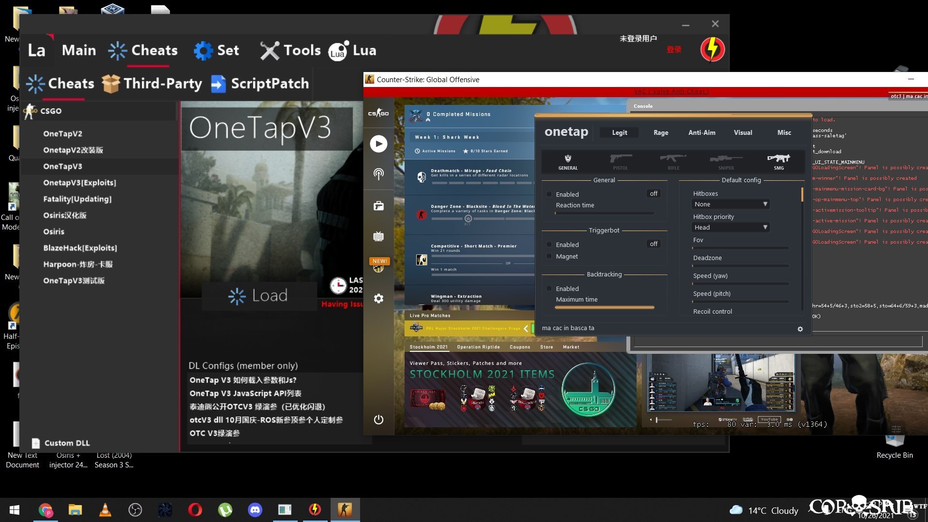Select BlazeHack[Exploits] in the cheat list

80,248
